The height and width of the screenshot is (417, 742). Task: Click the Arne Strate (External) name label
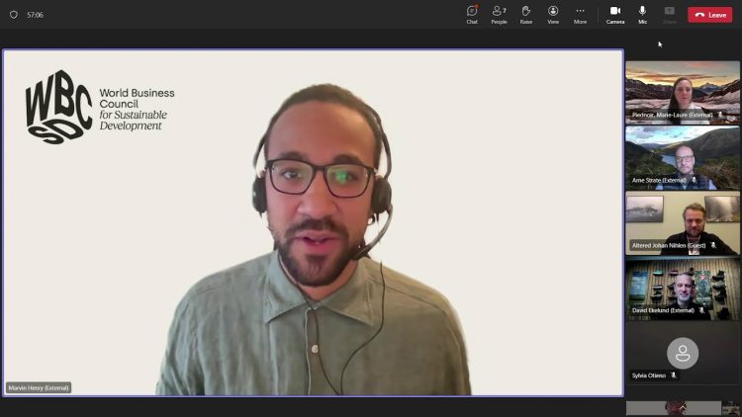(x=659, y=180)
